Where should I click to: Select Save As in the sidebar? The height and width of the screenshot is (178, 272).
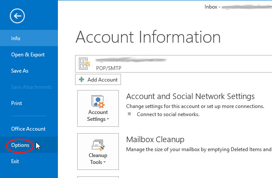(x=29, y=71)
